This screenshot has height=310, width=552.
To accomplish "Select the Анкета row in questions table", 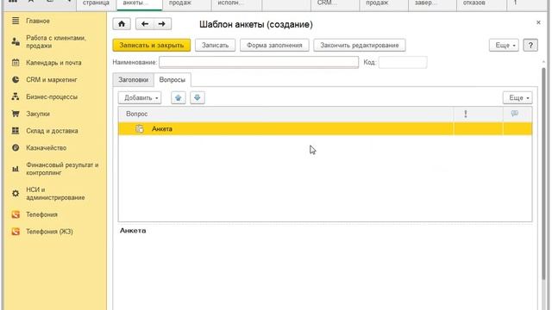I will click(x=325, y=129).
